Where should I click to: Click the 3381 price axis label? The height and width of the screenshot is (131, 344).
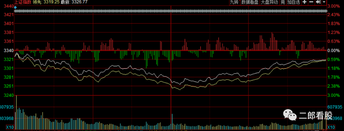click(9, 33)
